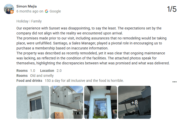Click the Family tag
Viewport: 187px width, 121px height.
[x=36, y=21]
